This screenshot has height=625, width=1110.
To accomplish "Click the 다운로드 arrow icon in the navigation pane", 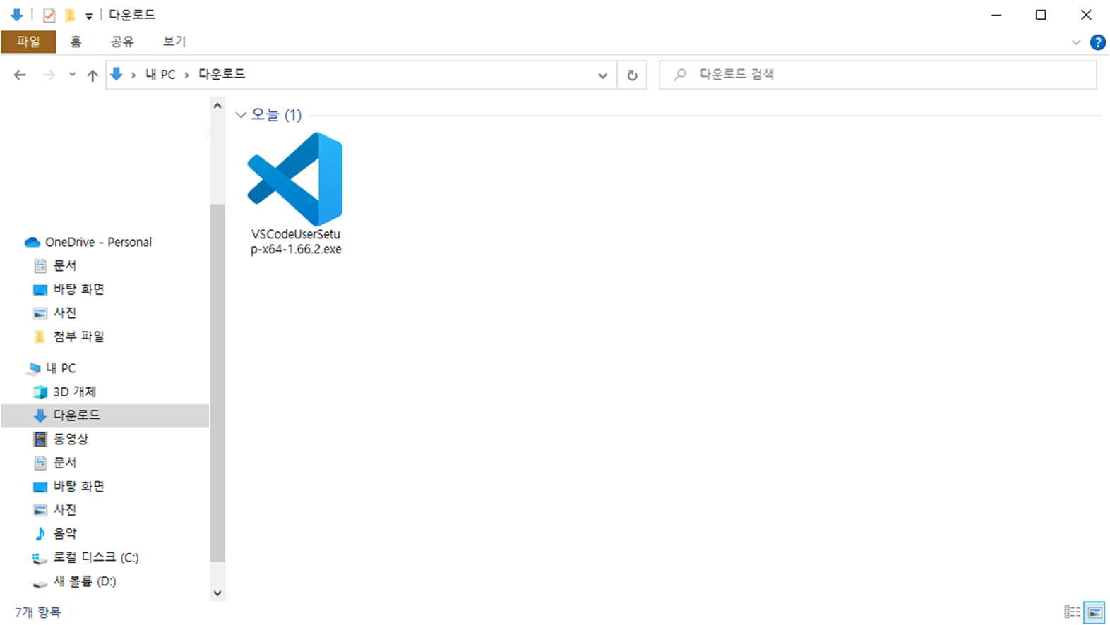I will pyautogui.click(x=40, y=415).
